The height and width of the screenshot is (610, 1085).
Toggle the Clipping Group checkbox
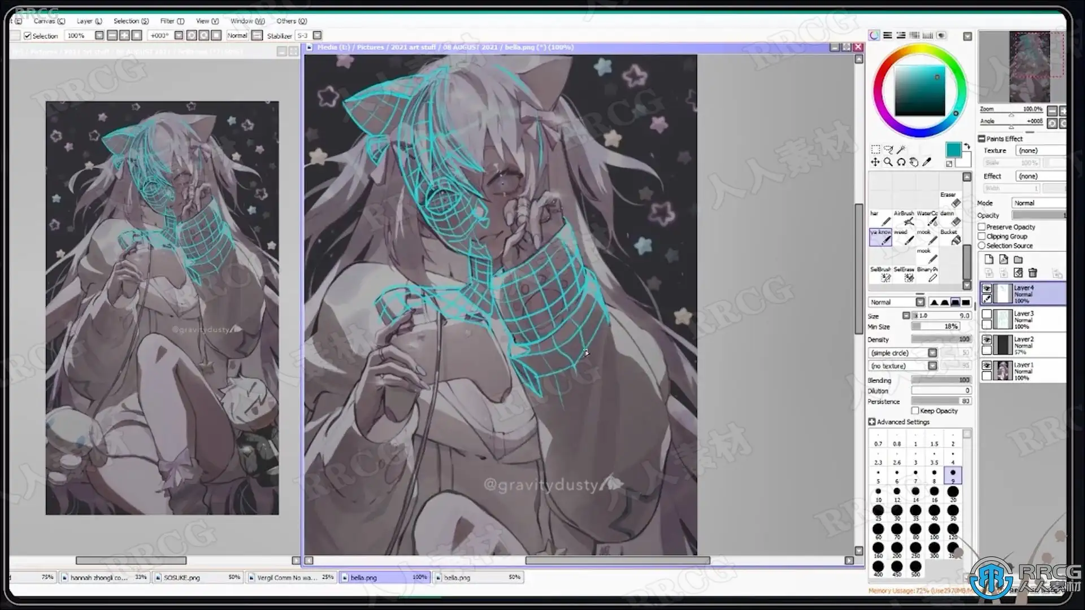982,236
